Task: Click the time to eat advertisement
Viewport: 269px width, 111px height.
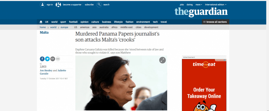Action: point(204,85)
